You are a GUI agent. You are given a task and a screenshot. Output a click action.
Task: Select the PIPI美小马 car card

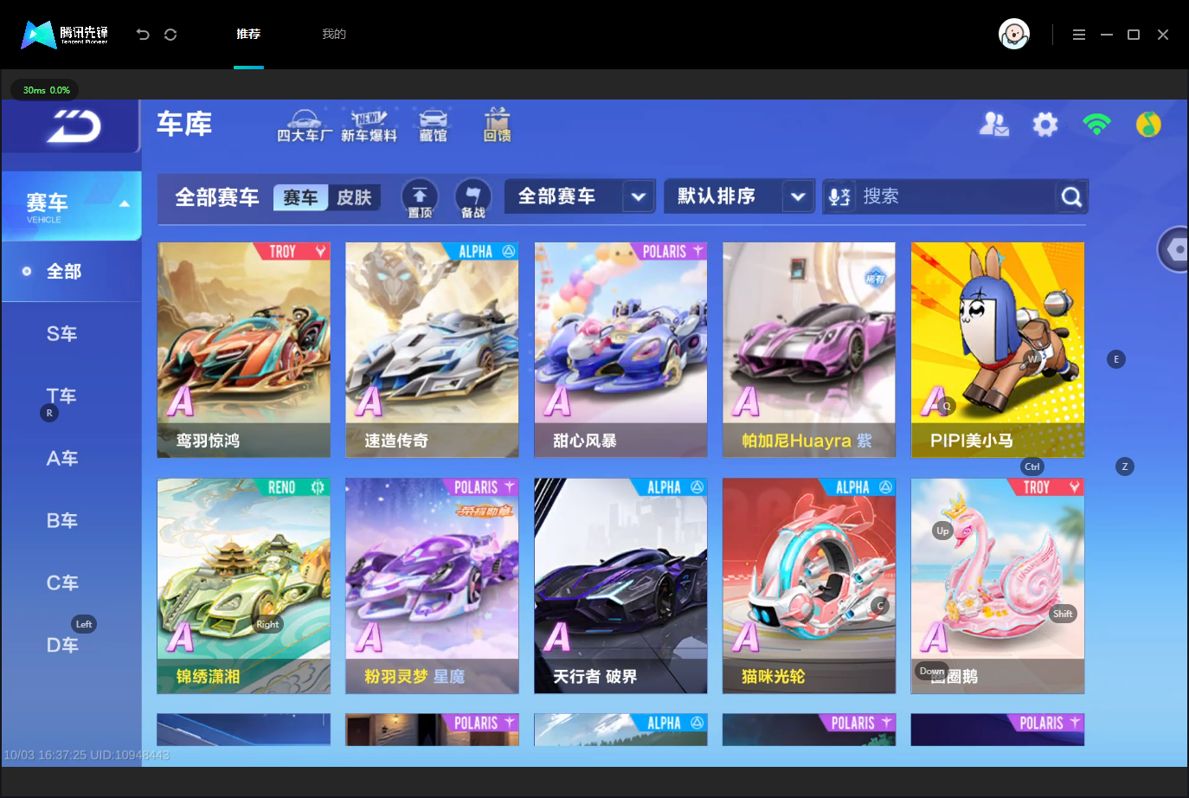[998, 350]
